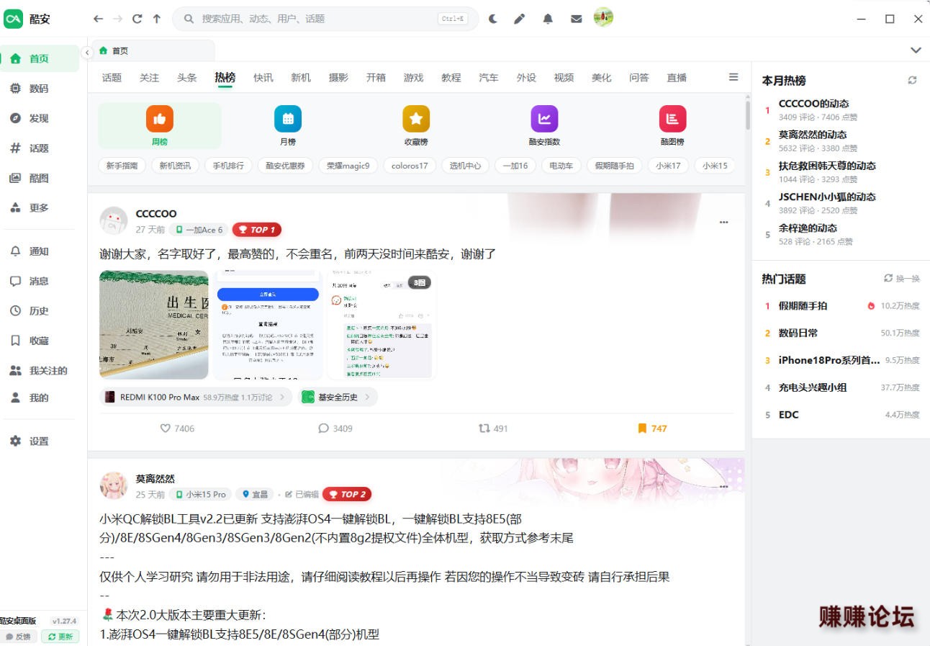Click the 反馈 button at bottom left
Screen dimensions: 930x646
[x=19, y=637]
